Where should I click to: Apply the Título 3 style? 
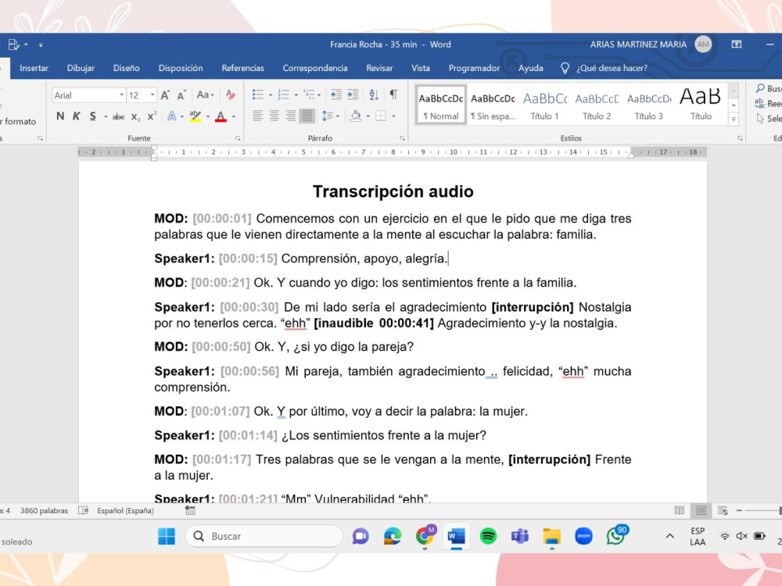[x=649, y=104]
